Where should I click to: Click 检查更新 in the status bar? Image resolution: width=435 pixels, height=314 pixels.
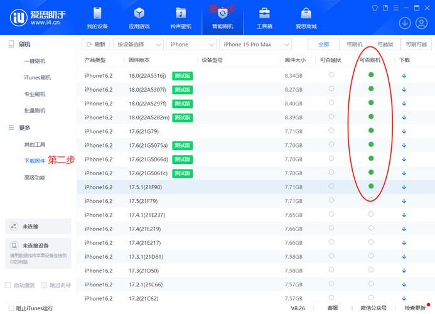415,308
